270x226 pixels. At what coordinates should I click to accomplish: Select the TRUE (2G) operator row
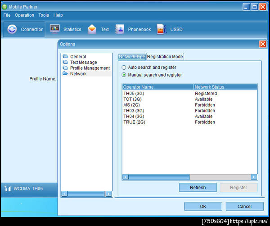[x=190, y=122]
